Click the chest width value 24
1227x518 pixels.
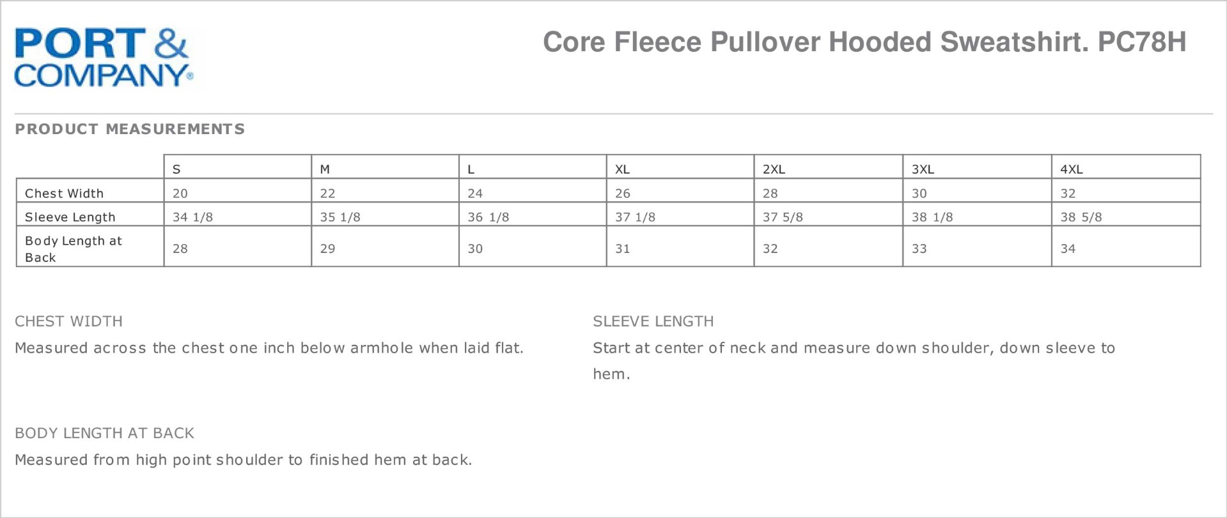475,193
